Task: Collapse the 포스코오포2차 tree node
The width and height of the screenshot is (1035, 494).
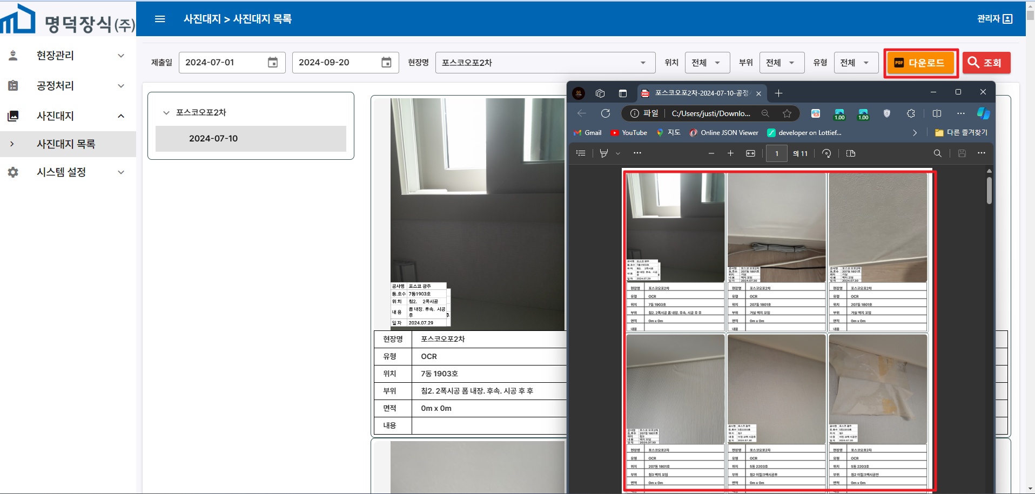Action: point(166,113)
